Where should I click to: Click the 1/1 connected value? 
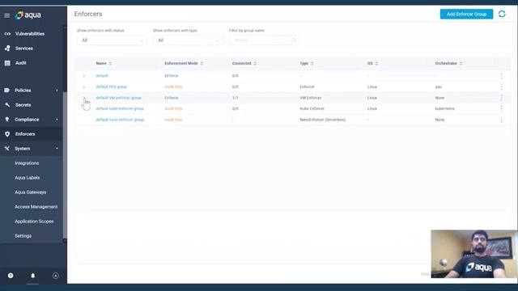[236, 98]
